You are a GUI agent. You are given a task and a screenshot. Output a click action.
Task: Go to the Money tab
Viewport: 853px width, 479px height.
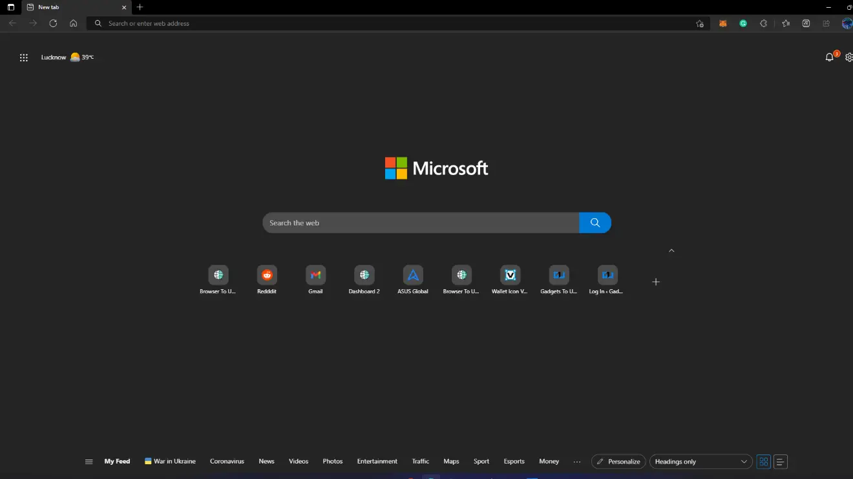pos(549,462)
